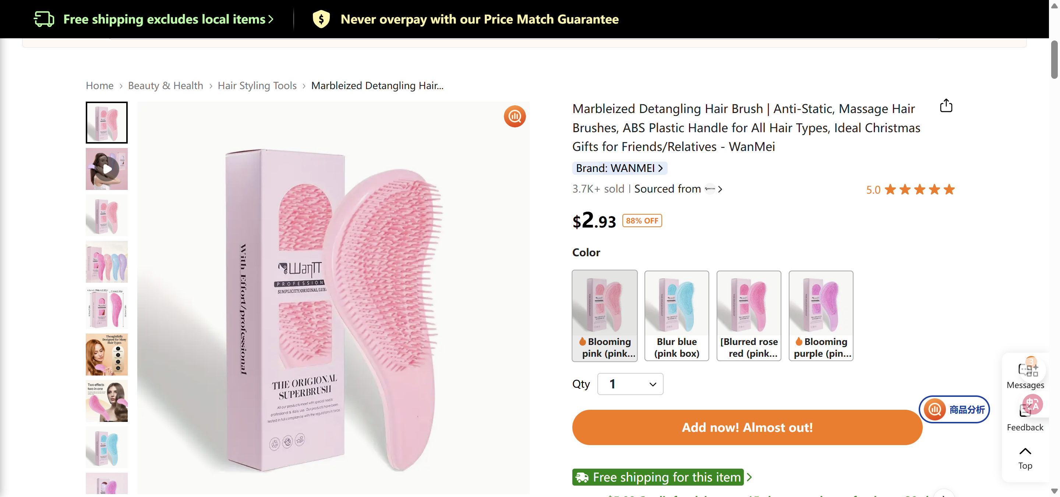The height and width of the screenshot is (497, 1060).
Task: Click the Price Match shield icon
Action: 322,18
